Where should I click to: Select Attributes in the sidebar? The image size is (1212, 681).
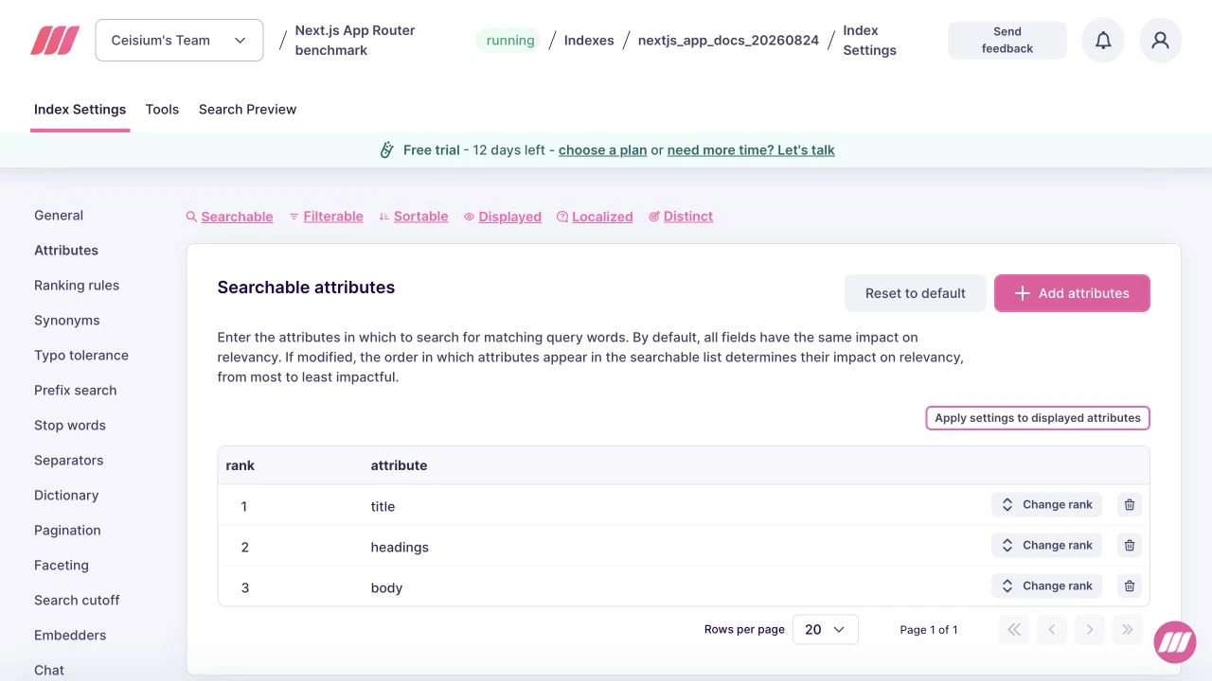pos(66,251)
